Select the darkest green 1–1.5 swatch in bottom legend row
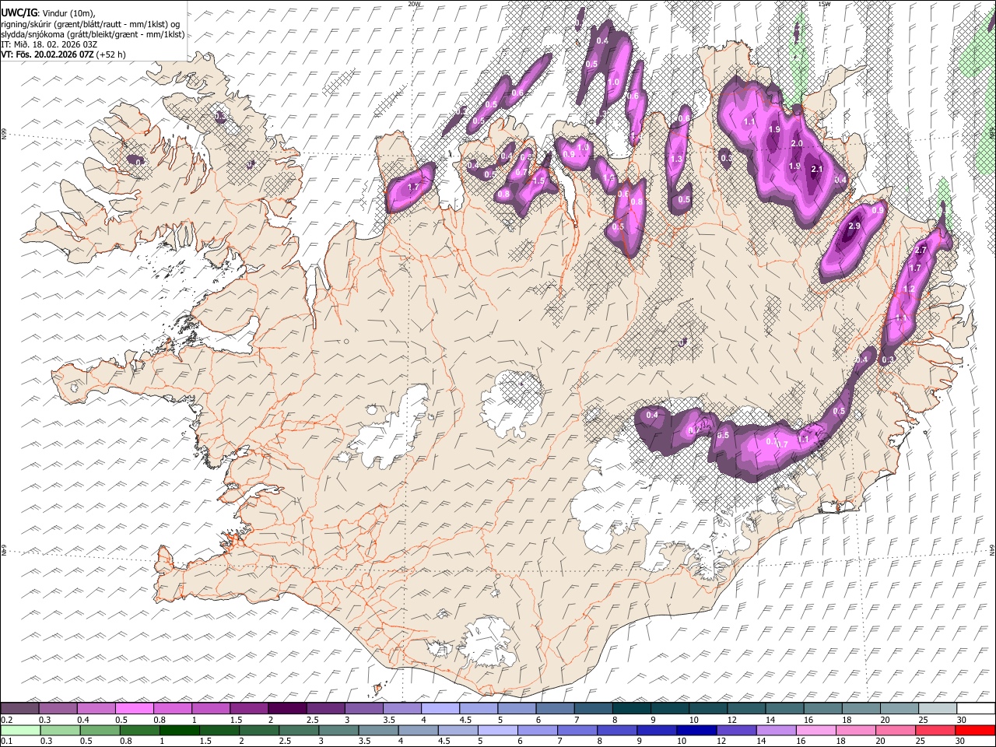Image resolution: width=996 pixels, height=747 pixels. 180,730
